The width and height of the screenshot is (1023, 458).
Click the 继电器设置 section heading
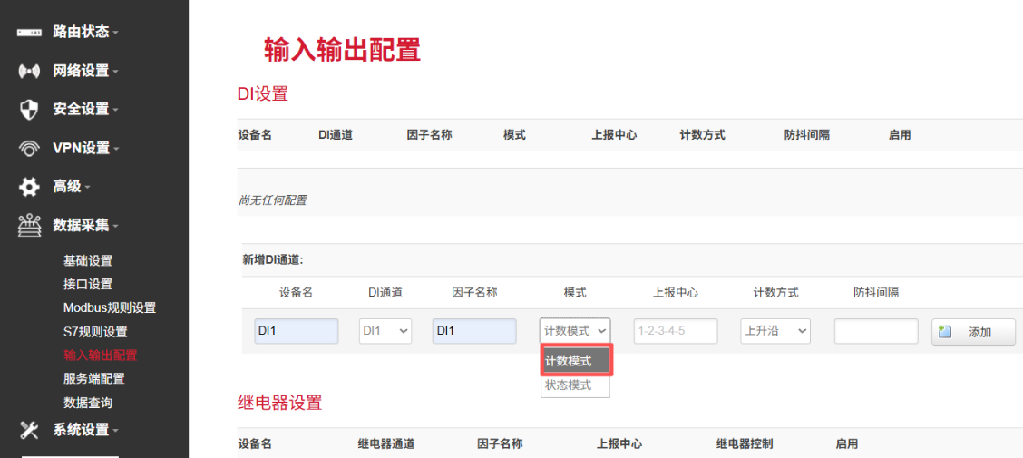tap(280, 403)
